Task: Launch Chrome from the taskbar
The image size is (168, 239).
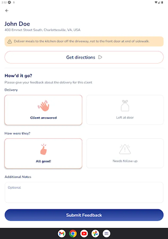Action: [73, 234]
